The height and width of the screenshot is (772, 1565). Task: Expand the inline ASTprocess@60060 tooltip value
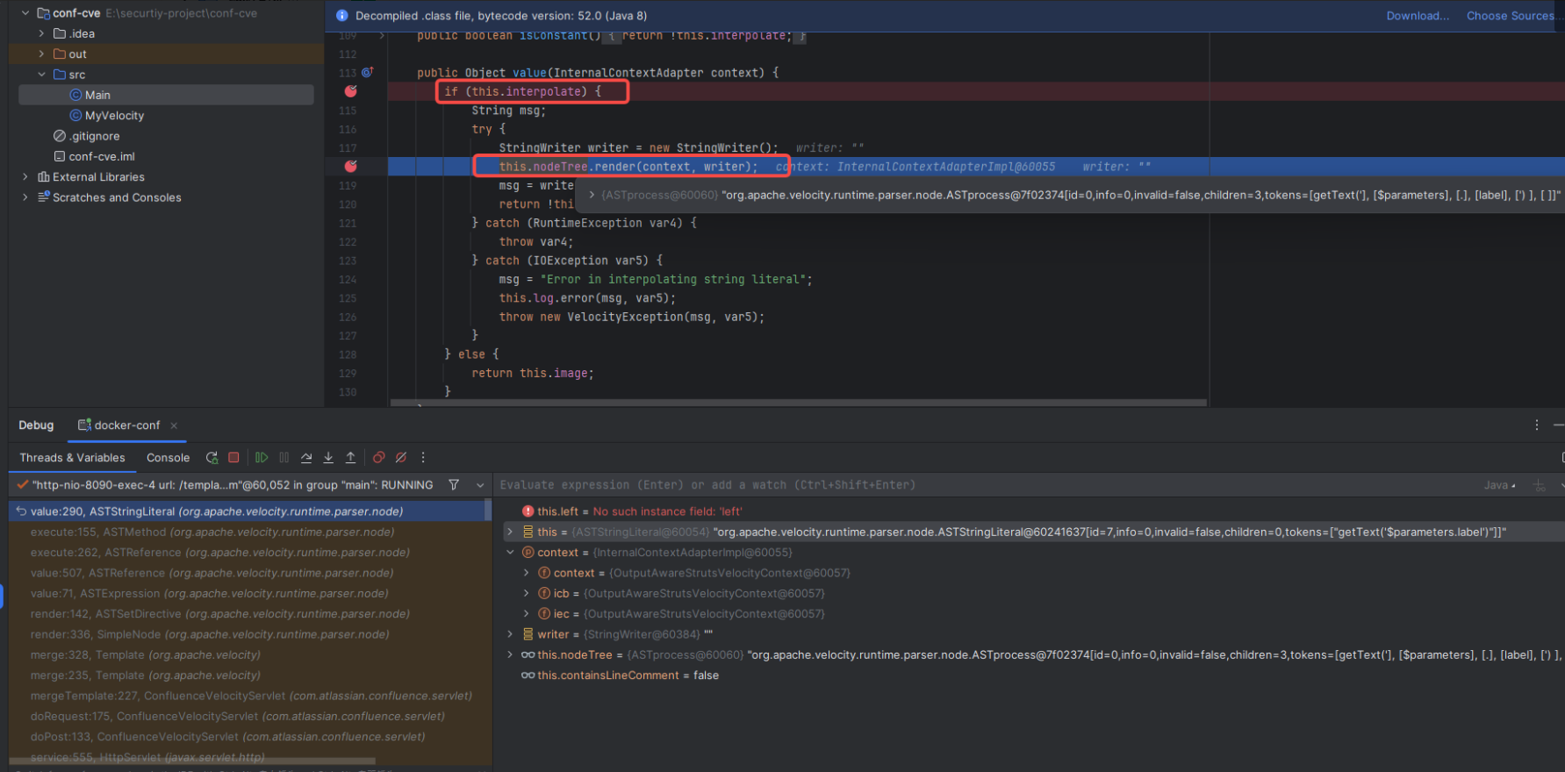592,195
